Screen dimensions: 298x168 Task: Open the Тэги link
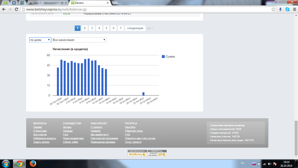click(x=66, y=134)
